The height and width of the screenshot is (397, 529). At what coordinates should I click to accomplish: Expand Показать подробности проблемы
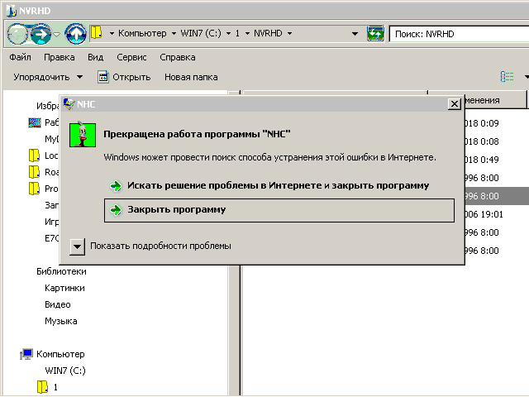pyautogui.click(x=77, y=246)
